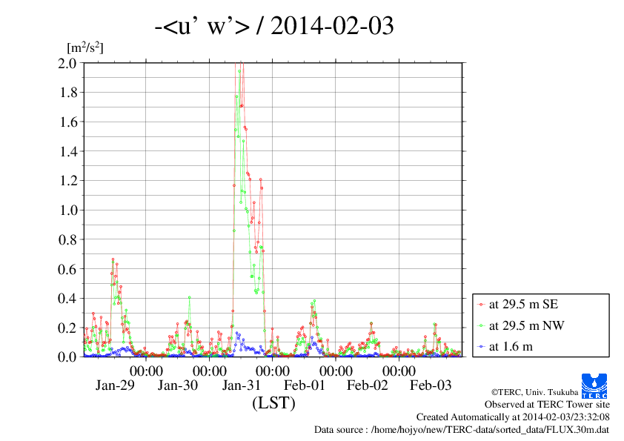Click the y-axis label '0.2'

click(x=67, y=328)
